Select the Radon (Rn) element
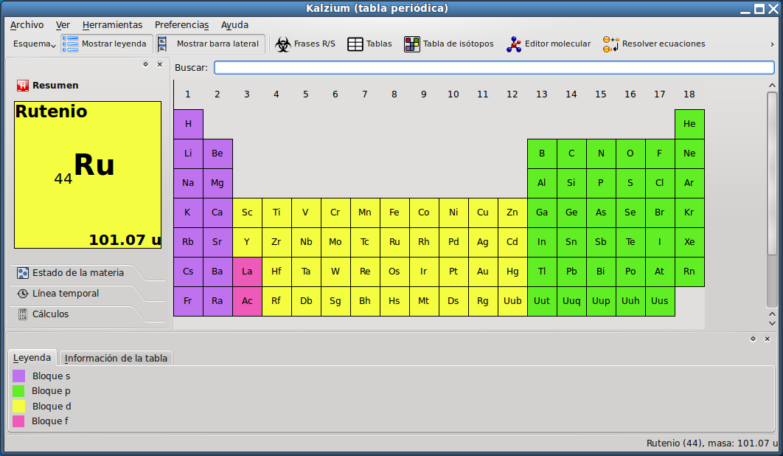783x456 pixels. click(x=689, y=272)
